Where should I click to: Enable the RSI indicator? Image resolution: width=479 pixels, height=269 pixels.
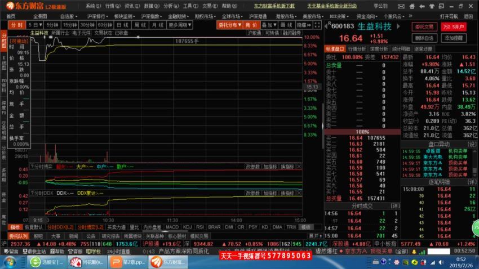click(x=200, y=227)
